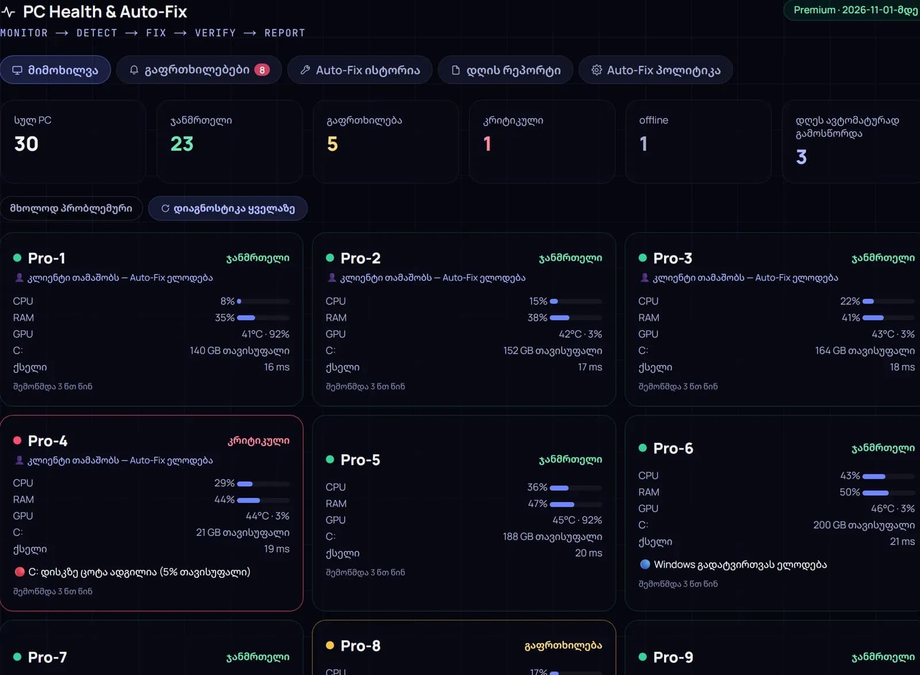
Task: Click the bell icon in გაფრთხილებები tab
Action: pyautogui.click(x=134, y=70)
